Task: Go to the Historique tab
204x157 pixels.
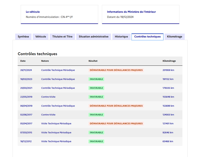Action: click(x=122, y=37)
